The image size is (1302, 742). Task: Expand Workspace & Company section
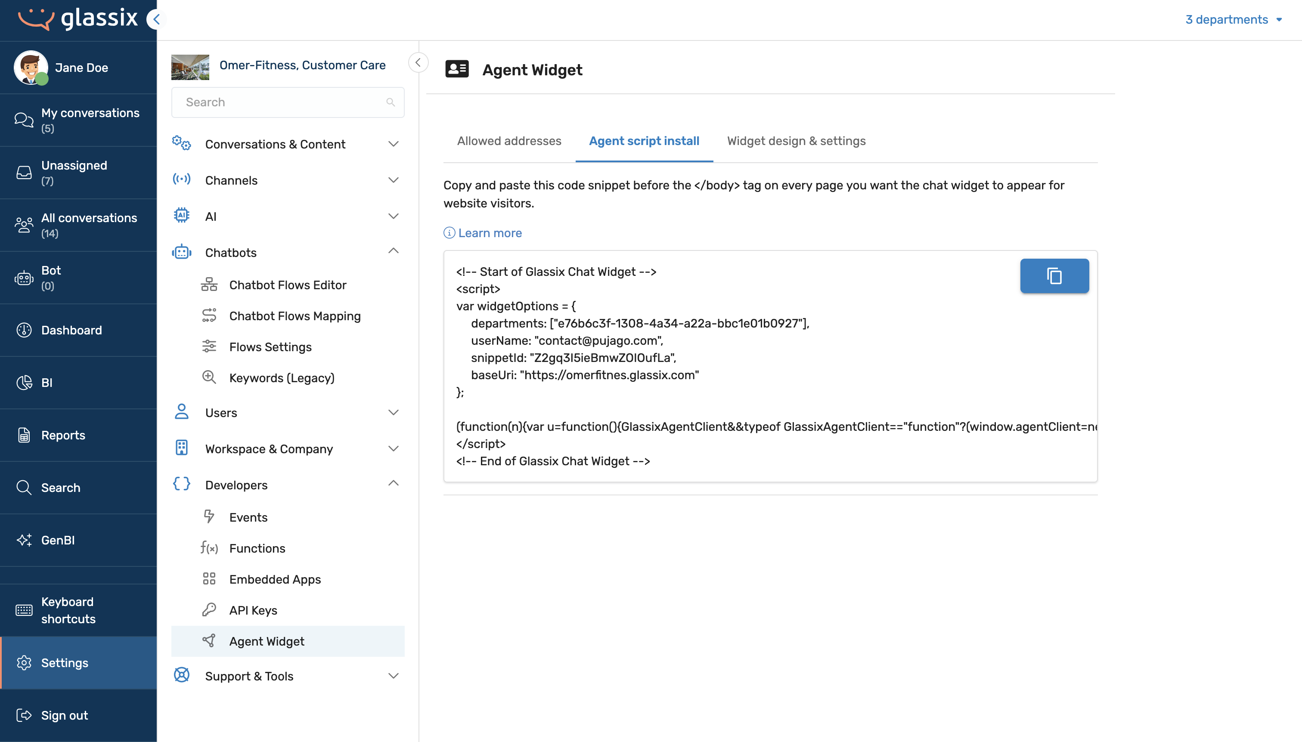tap(394, 449)
